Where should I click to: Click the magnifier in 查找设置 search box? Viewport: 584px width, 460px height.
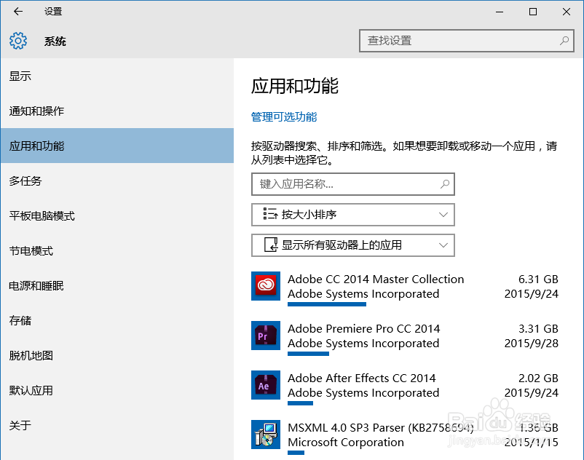[564, 41]
